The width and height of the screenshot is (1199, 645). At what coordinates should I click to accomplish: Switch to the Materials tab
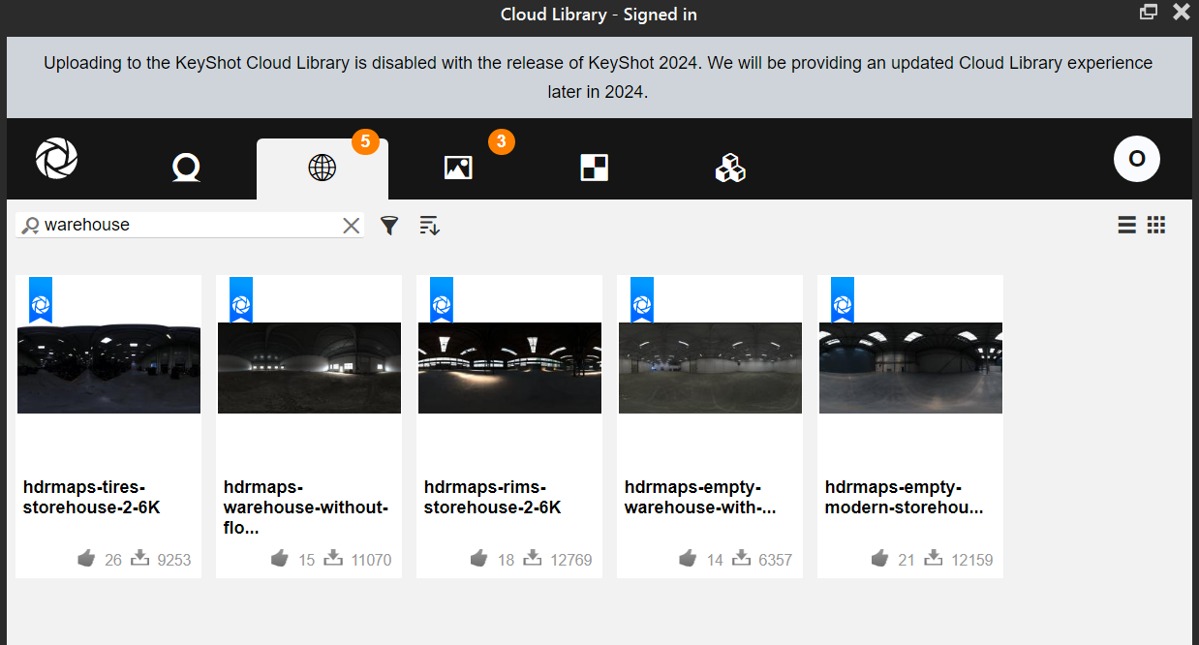click(186, 169)
